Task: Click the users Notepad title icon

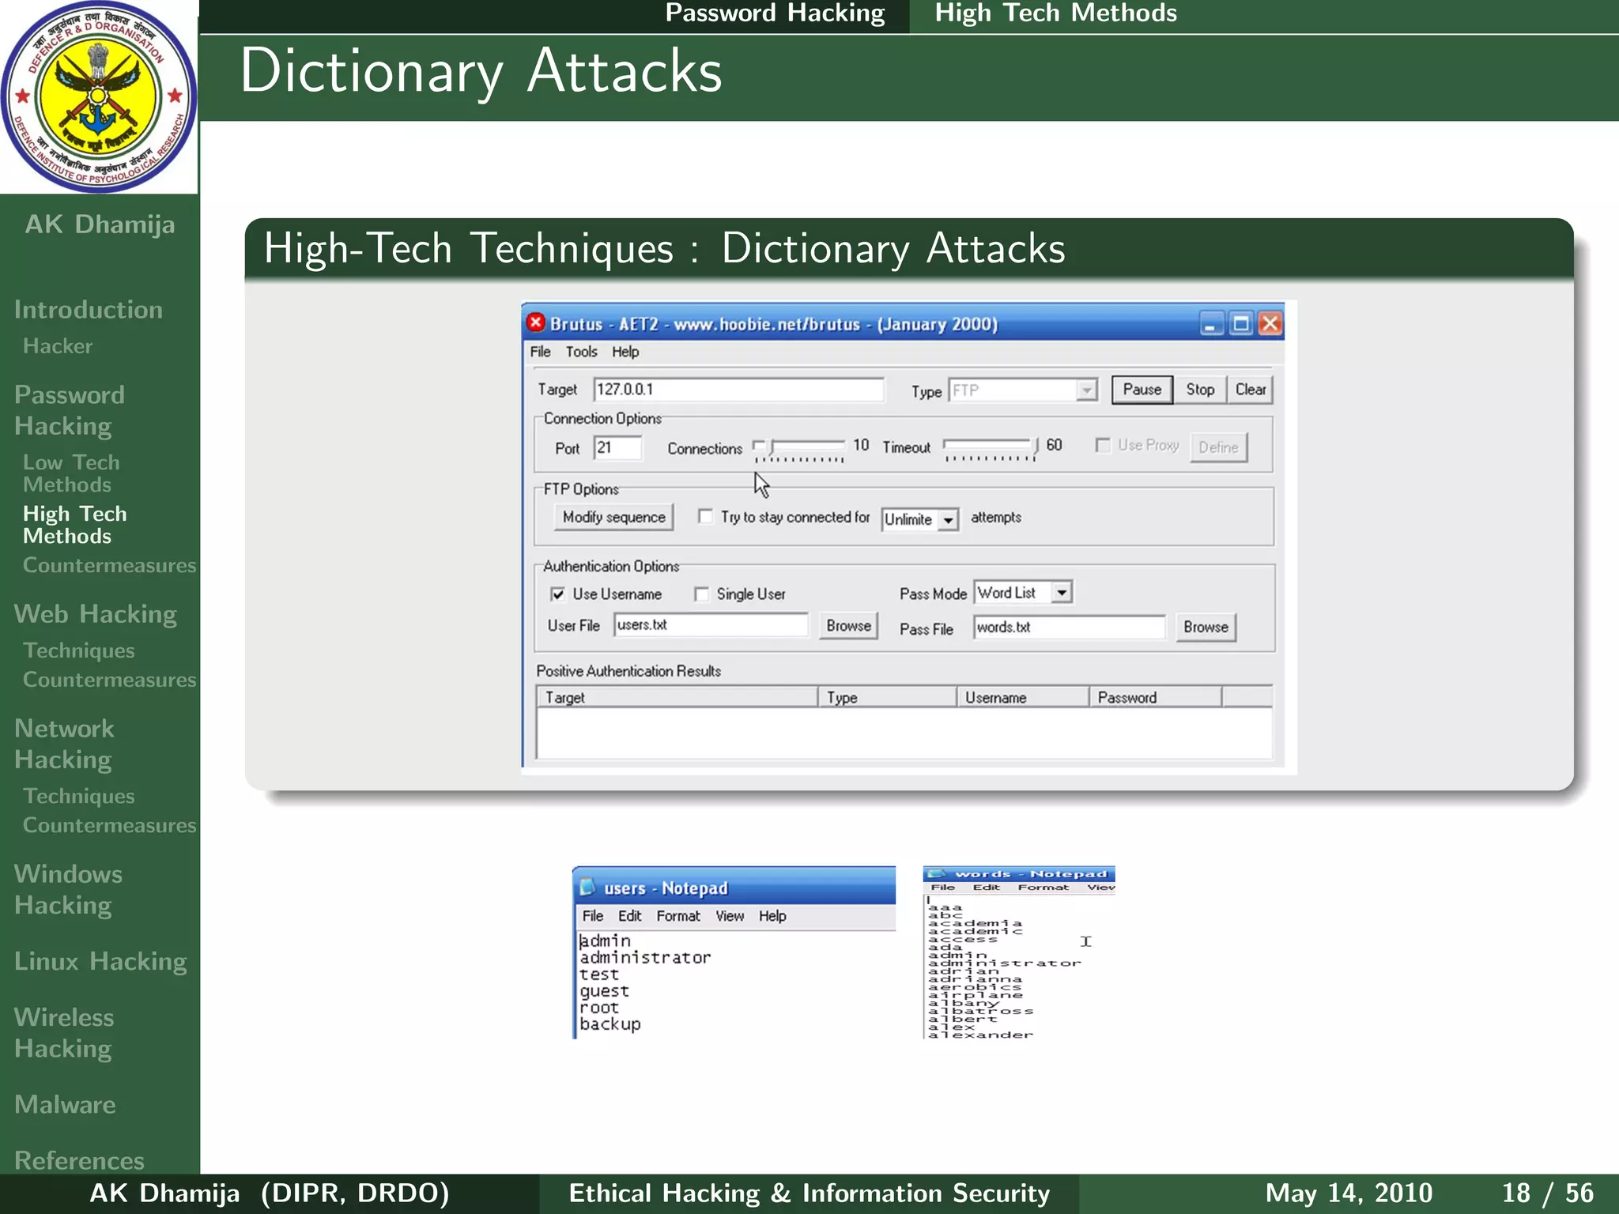Action: [x=587, y=888]
